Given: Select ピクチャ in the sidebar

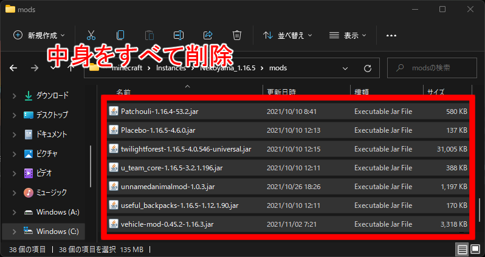Looking at the screenshot, I should [x=41, y=154].
